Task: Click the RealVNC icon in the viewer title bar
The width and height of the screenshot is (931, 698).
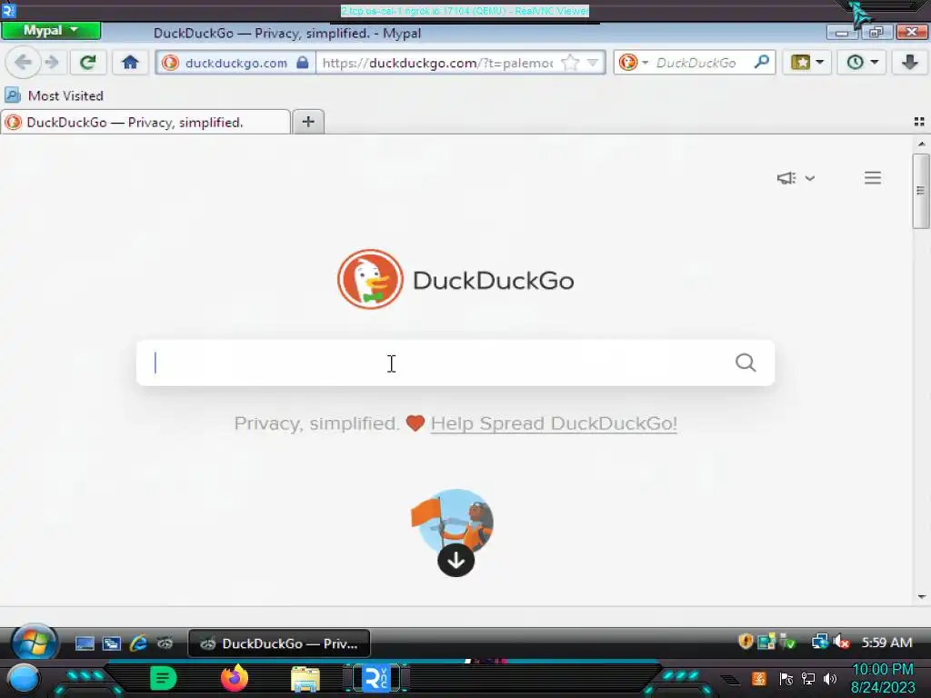Action: 8,11
